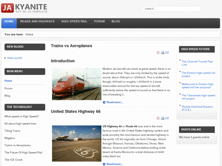Open PDF icon for United States Highway 66
The width and height of the screenshot is (222, 166).
[158, 118]
